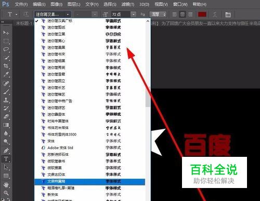The image size is (260, 201).
Task: Open the Character and Paragraph panels icon
Action: coord(228,15)
